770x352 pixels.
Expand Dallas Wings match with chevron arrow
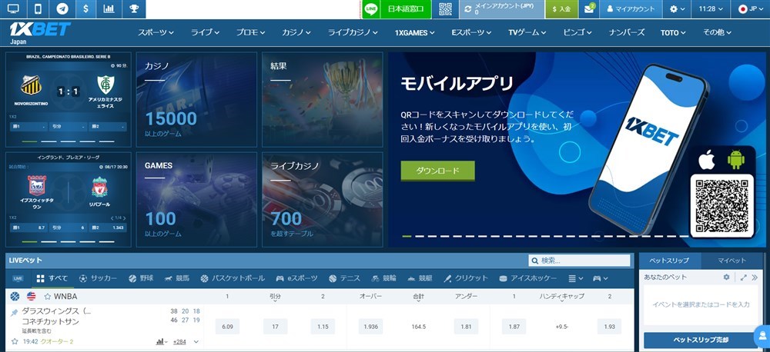coord(196,342)
